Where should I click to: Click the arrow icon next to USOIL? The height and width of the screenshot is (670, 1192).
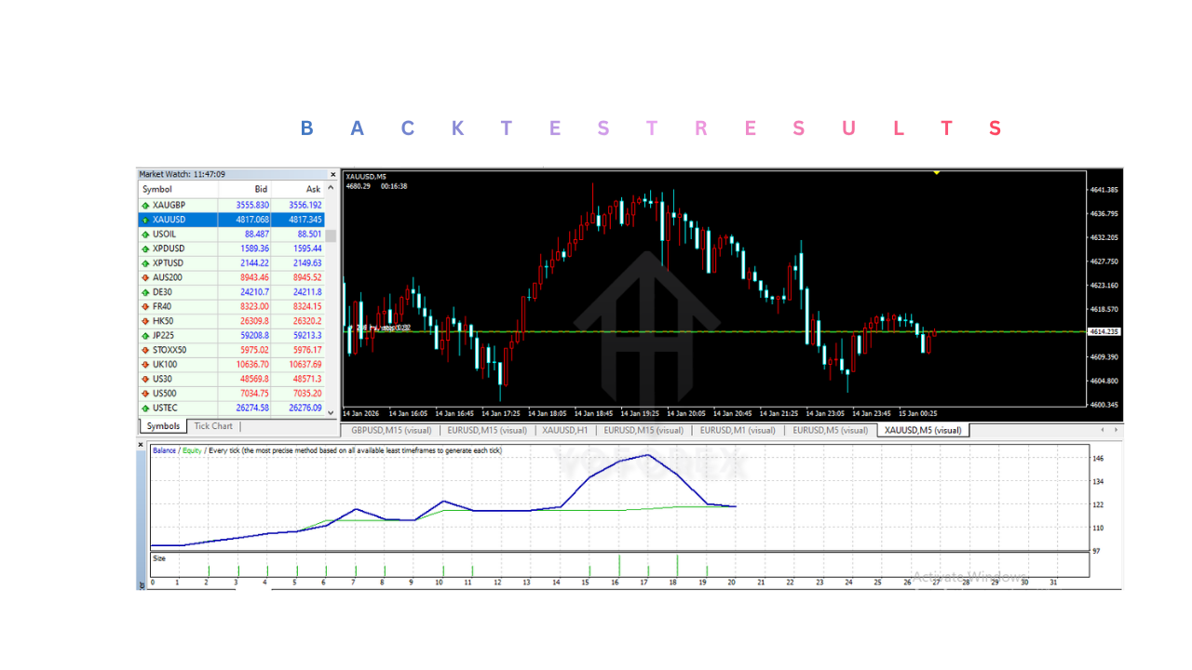tap(145, 234)
